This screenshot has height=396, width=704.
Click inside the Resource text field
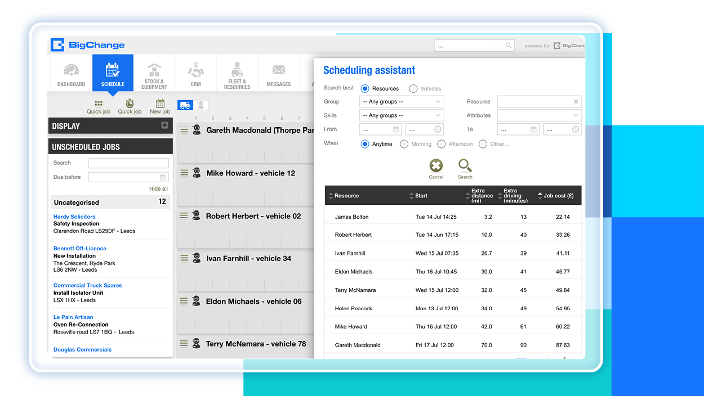tap(535, 101)
